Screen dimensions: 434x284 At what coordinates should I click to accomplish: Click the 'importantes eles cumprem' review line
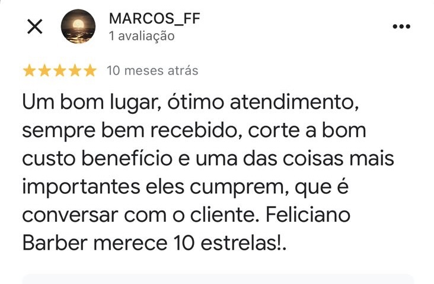[x=185, y=187]
